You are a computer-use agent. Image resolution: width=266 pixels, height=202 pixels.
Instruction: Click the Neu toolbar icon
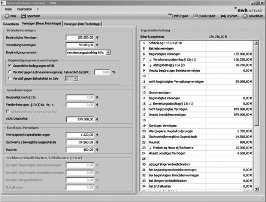pos(6,16)
